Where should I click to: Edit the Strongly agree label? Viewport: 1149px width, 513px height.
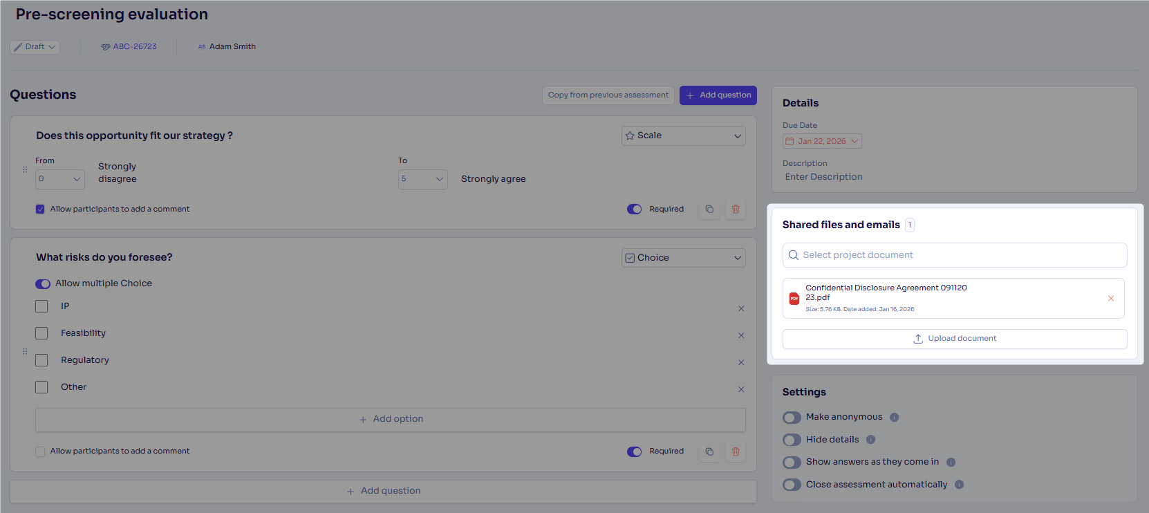[x=494, y=179]
